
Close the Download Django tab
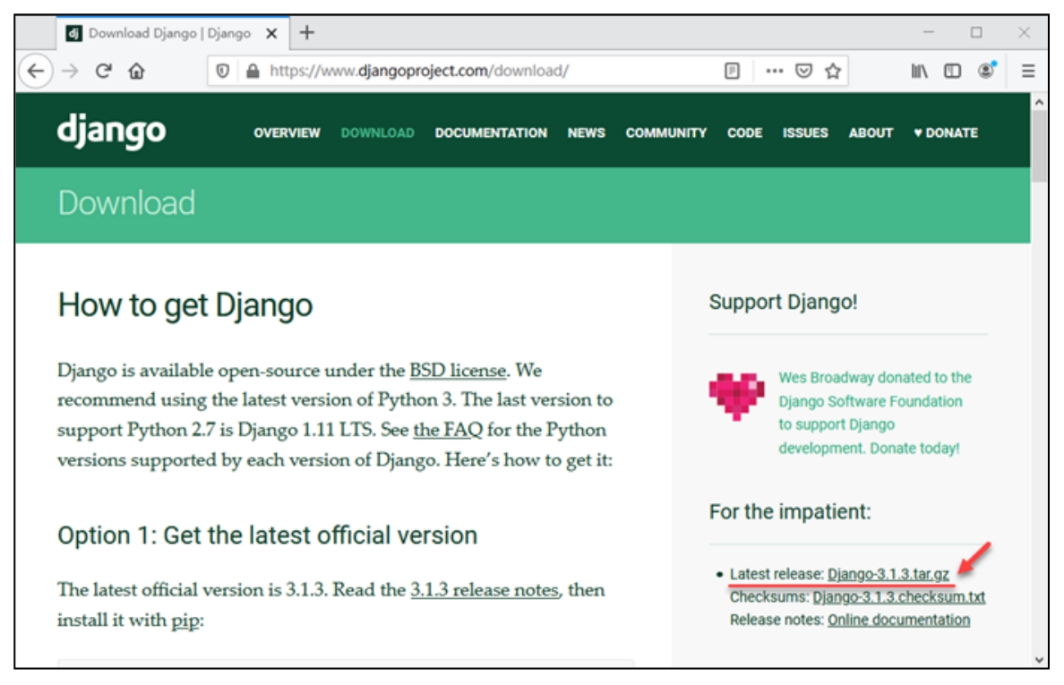click(271, 33)
